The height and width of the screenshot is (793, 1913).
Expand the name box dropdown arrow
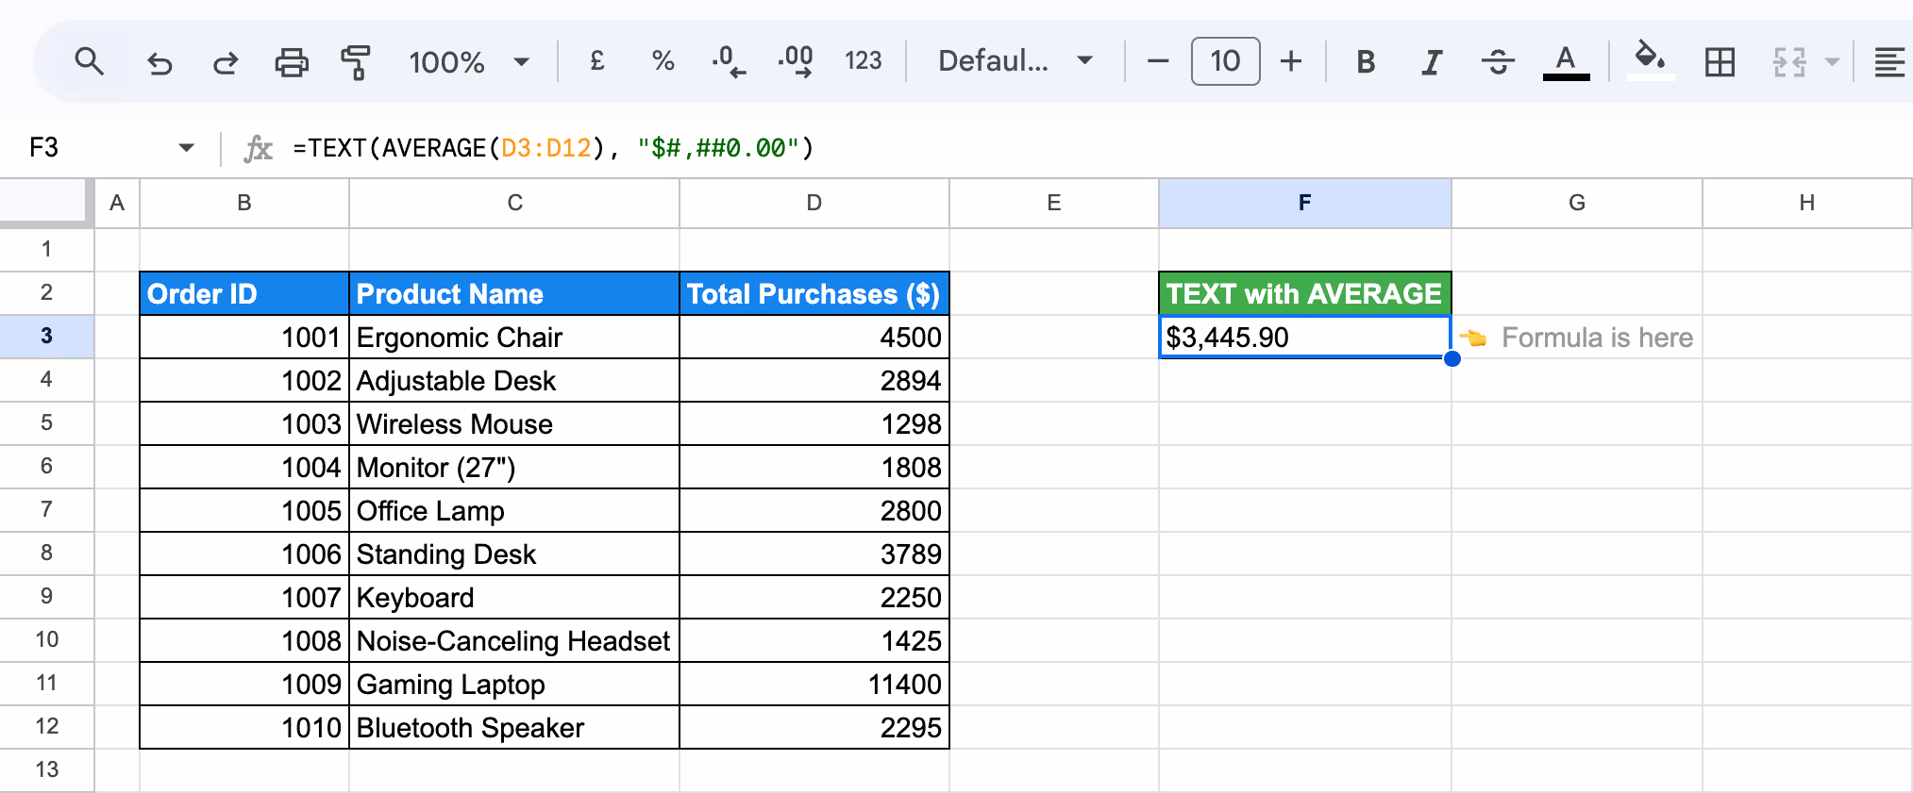186,147
